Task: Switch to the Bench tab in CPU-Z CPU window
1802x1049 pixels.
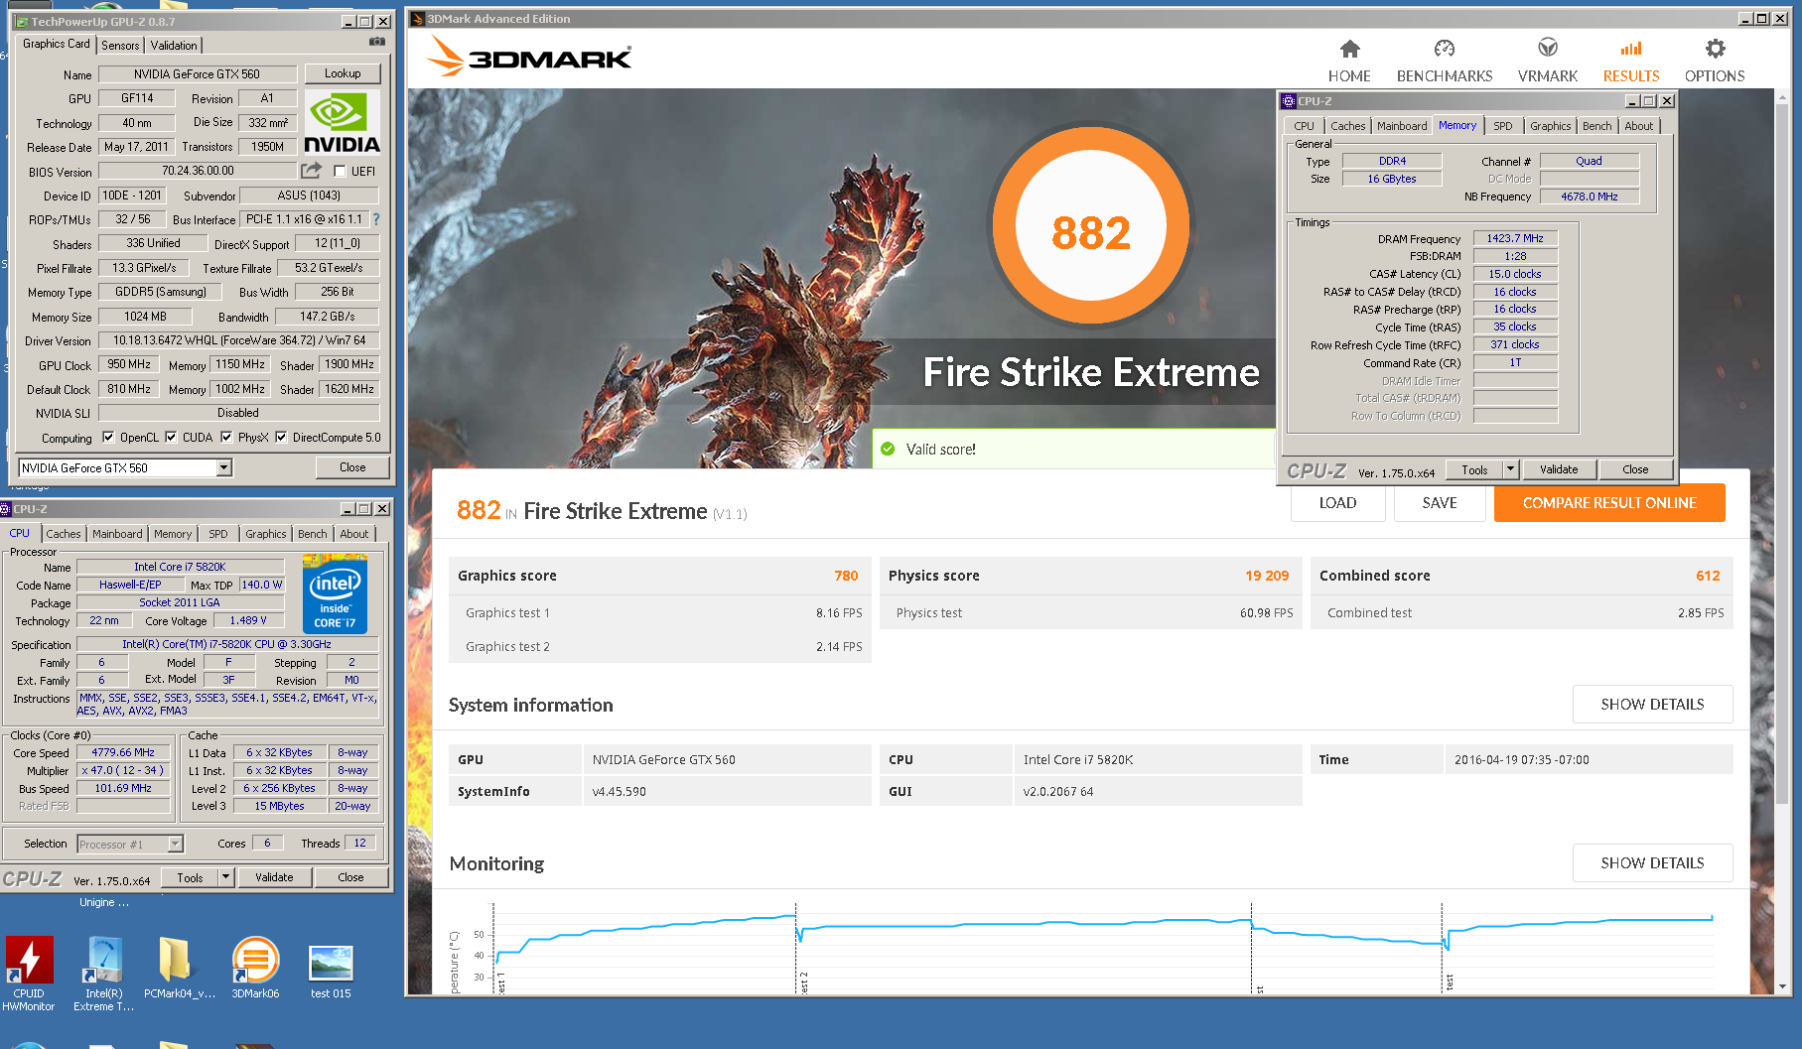Action: coord(312,533)
